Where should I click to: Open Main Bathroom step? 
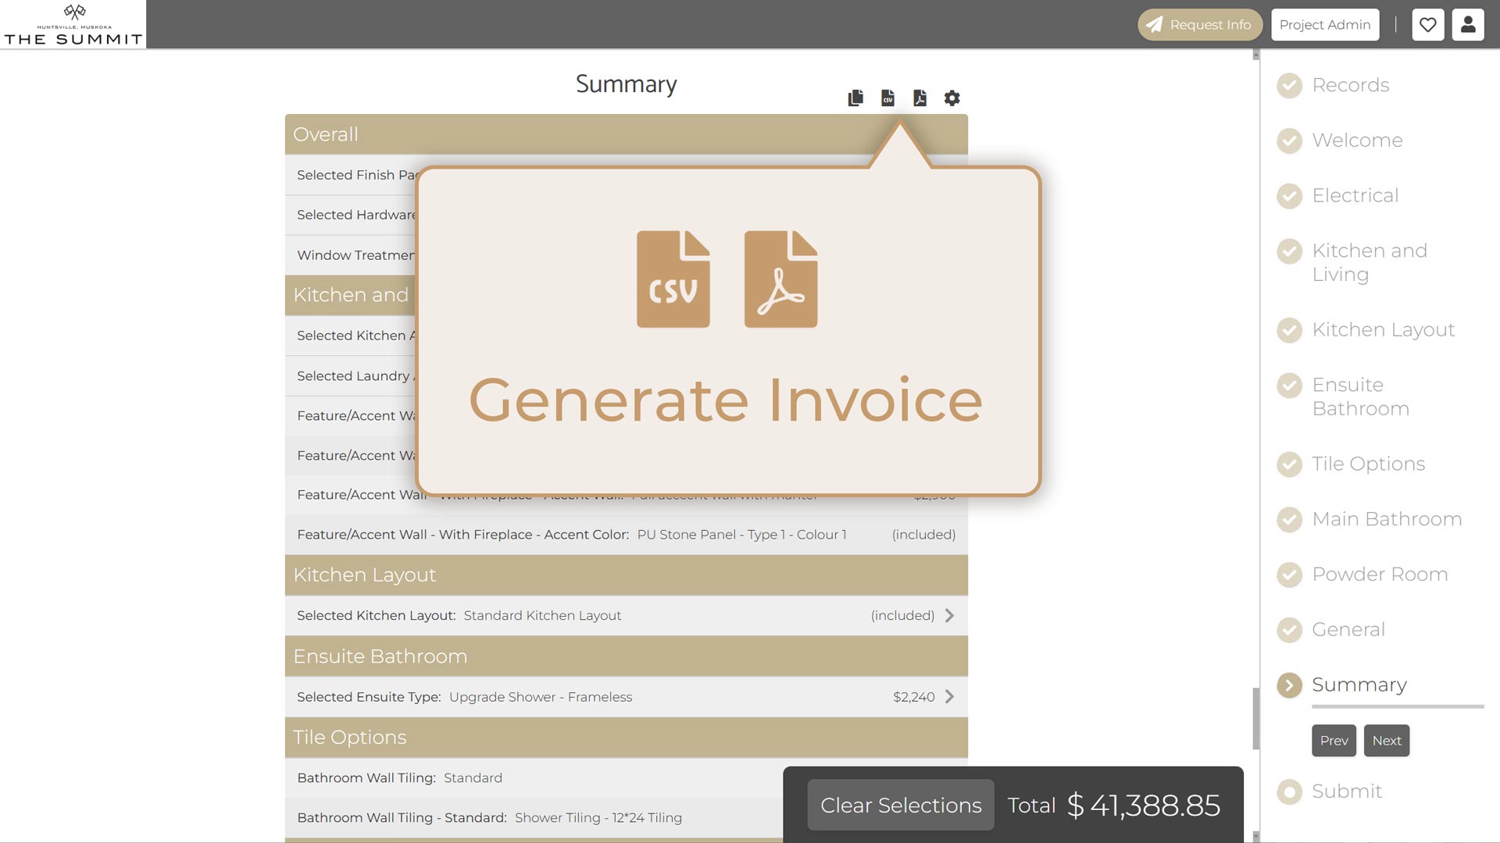click(x=1387, y=519)
